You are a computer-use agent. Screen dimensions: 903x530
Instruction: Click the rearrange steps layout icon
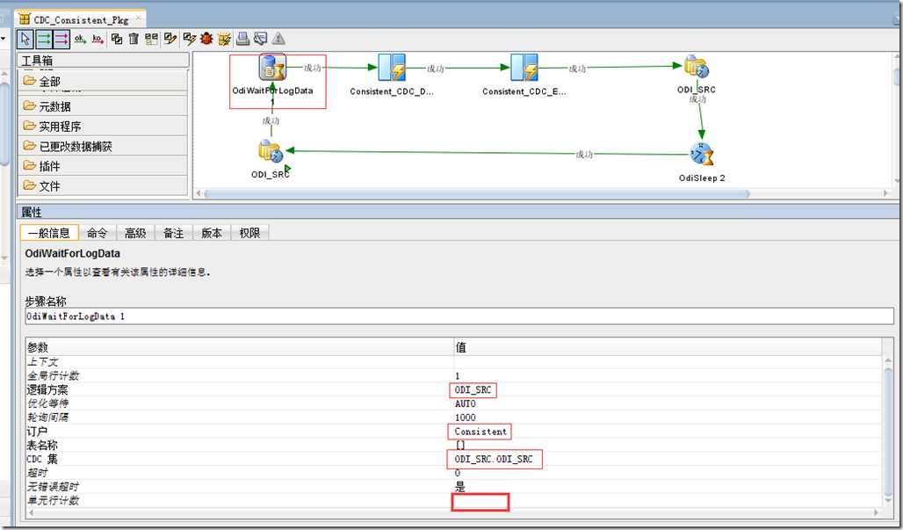(x=151, y=40)
